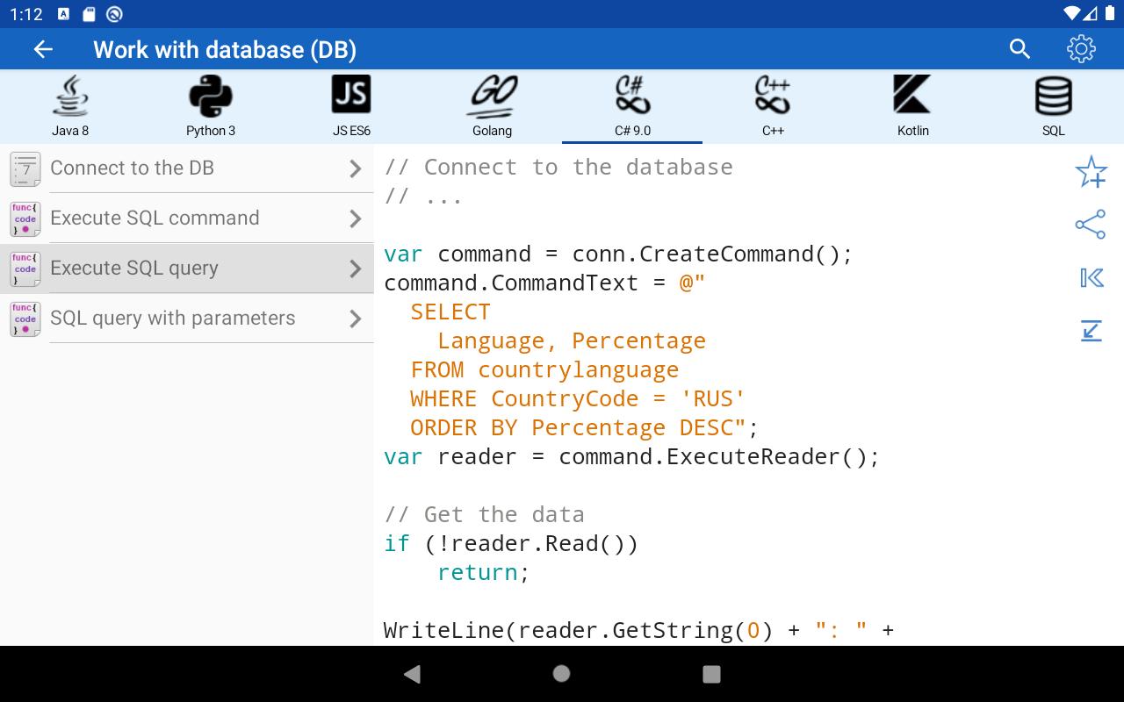Click the WriteLine(reader.GetString(0) line

(x=638, y=630)
